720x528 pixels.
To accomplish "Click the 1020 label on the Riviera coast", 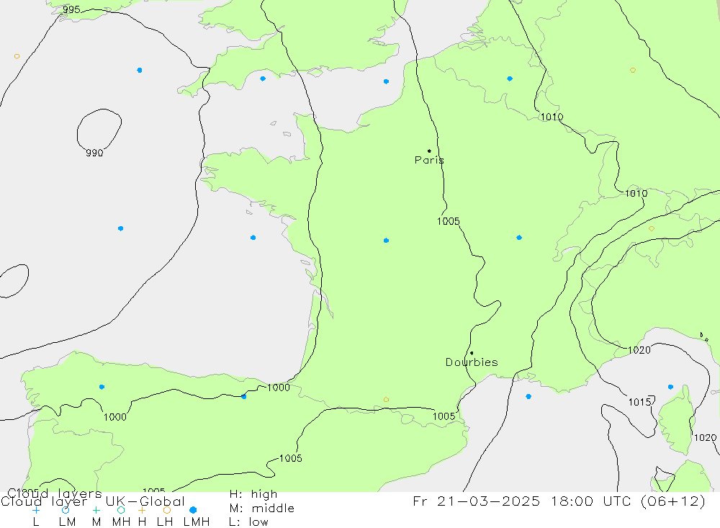I will pyautogui.click(x=639, y=350).
